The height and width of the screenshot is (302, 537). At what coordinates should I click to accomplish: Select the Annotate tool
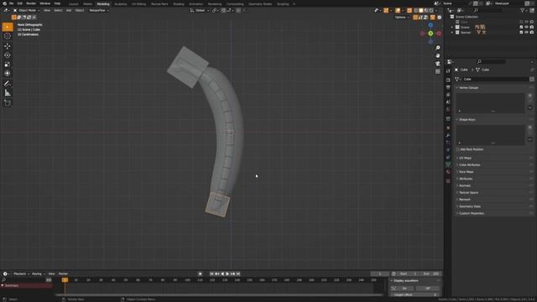tap(8, 84)
